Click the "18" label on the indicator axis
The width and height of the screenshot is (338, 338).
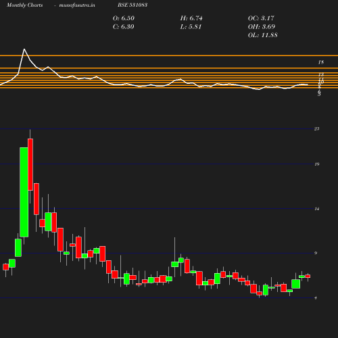[x=321, y=62]
